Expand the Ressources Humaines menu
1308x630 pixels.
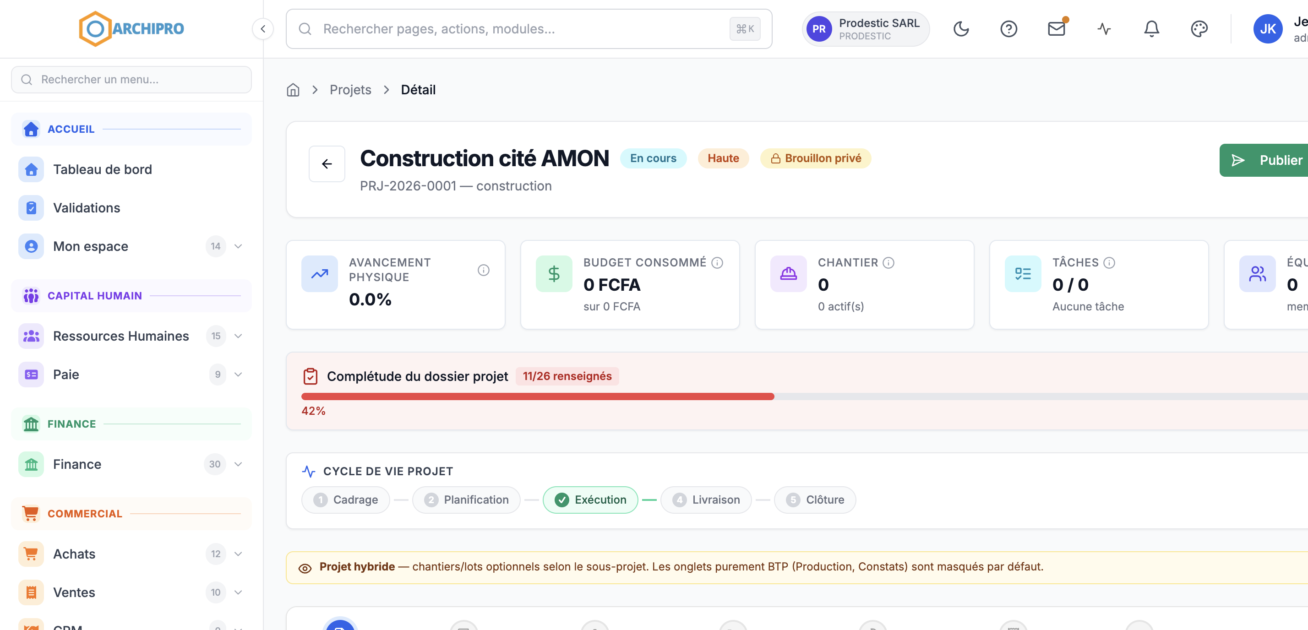coord(238,336)
